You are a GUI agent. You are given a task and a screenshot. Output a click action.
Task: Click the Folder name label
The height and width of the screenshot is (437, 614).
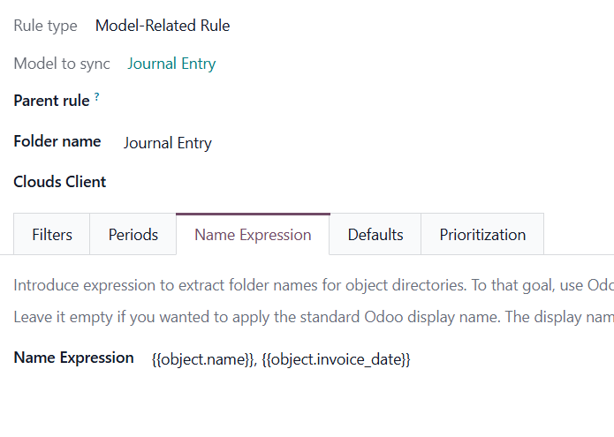57,141
